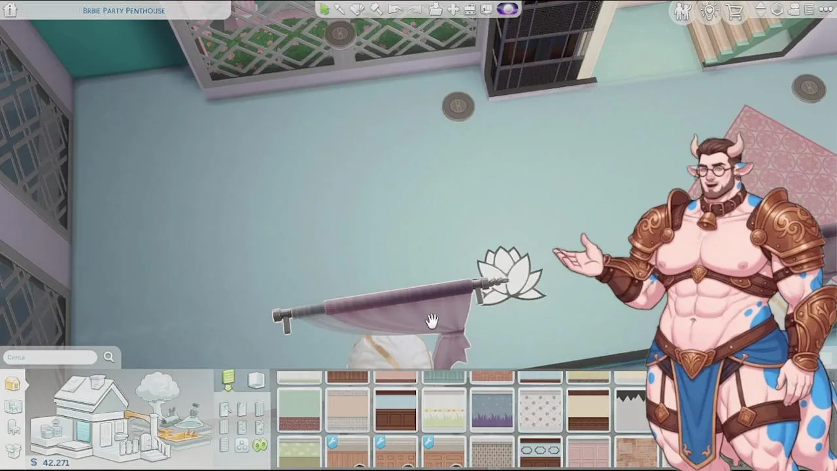Viewport: 837px width, 471px height.
Task: Pick the beige wall with white tile trim
Action: point(347,411)
